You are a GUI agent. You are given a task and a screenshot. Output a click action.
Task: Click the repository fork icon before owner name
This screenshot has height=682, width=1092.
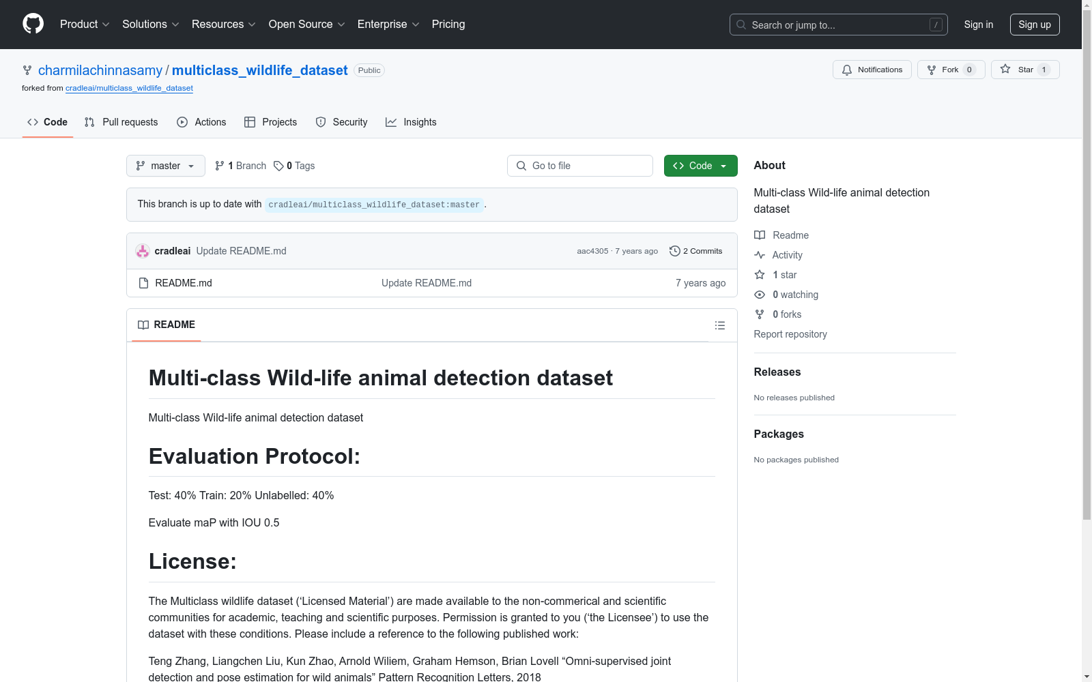(x=27, y=70)
